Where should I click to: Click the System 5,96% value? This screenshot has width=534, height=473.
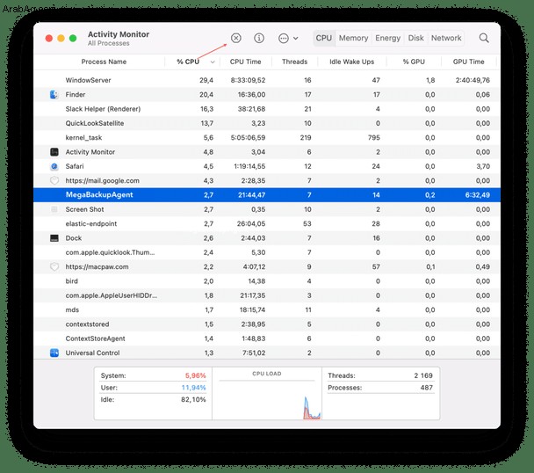(x=196, y=375)
